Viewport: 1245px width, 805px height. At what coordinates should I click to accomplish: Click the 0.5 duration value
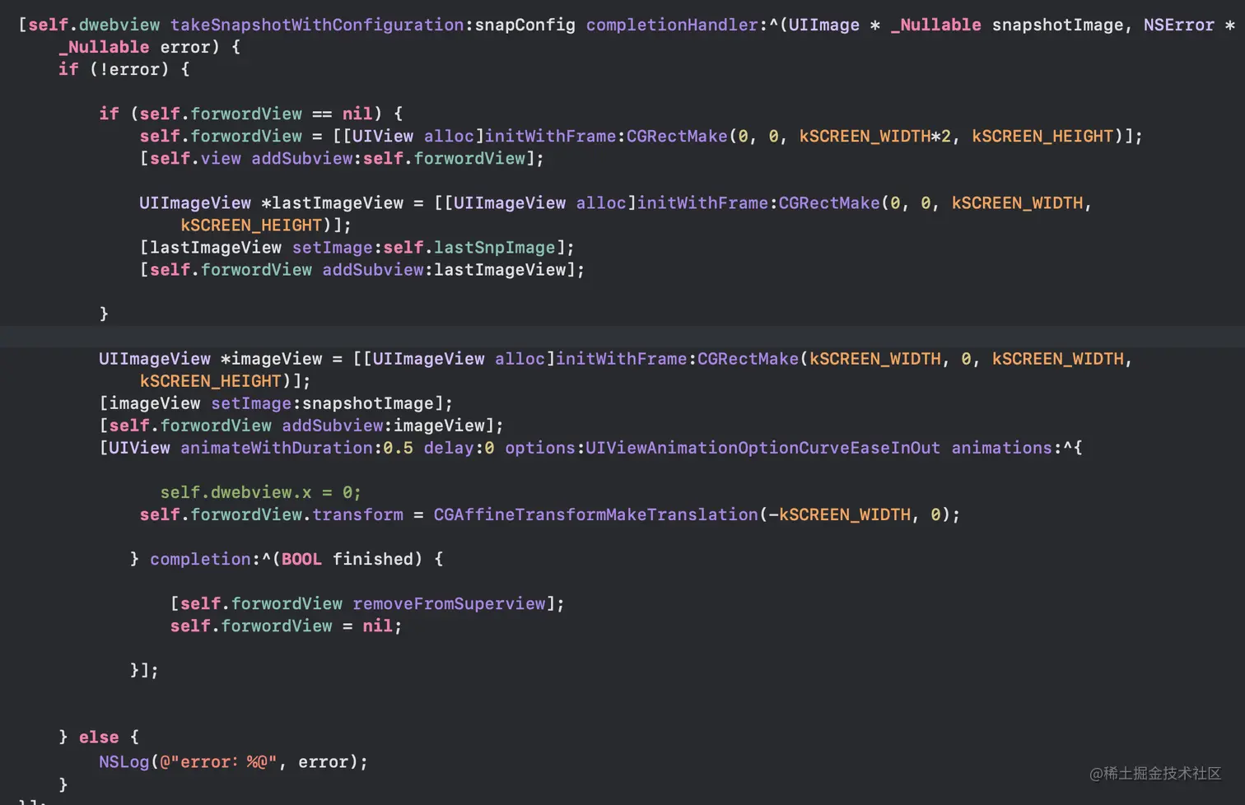coord(399,447)
